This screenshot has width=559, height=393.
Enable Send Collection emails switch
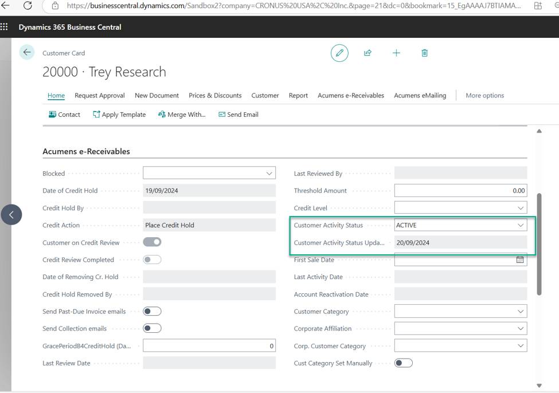[x=153, y=328]
